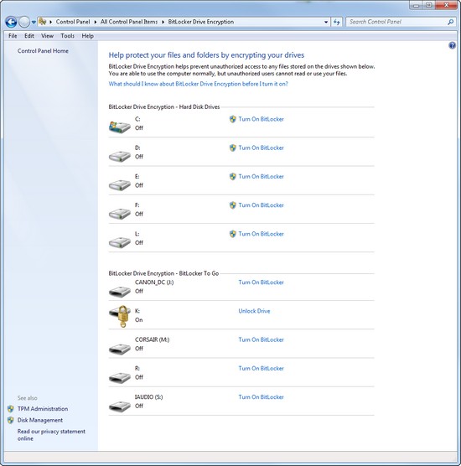Turn On BitLocker for drive E:

click(261, 177)
